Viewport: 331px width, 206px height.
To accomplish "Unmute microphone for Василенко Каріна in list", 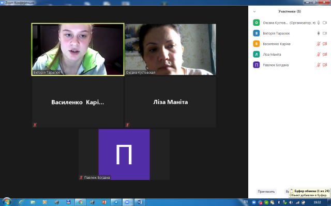I will point(319,44).
